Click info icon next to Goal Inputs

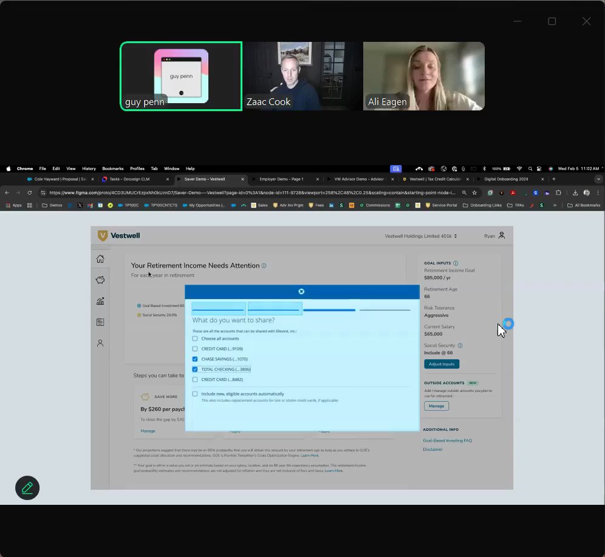[x=456, y=263]
